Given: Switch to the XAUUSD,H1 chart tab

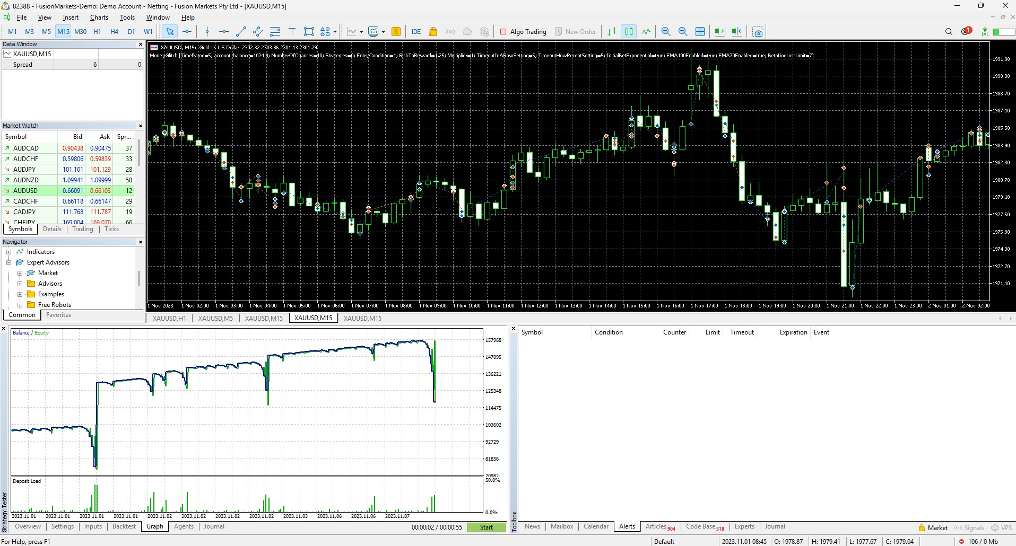Looking at the screenshot, I should click(168, 318).
